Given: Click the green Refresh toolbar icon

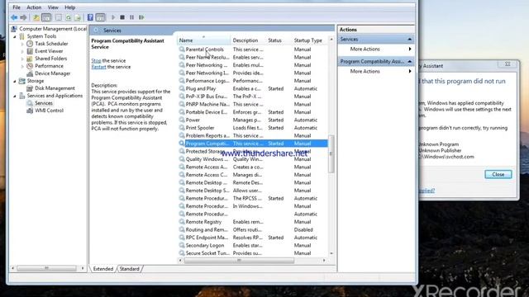Looking at the screenshot, I should pyautogui.click(x=69, y=17).
